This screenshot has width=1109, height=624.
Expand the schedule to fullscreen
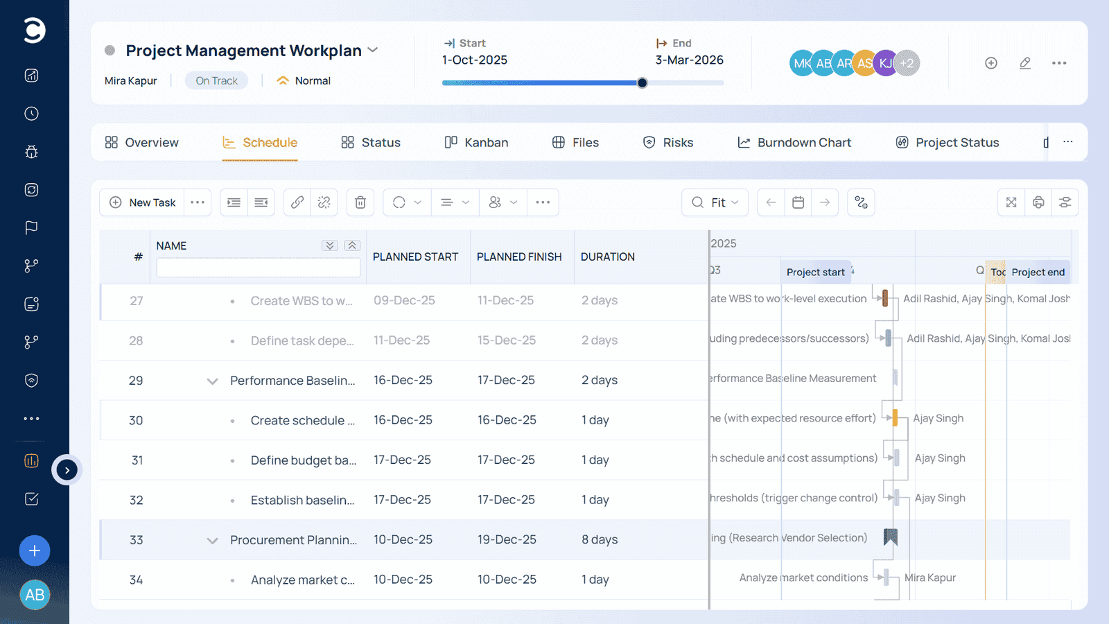click(1011, 202)
